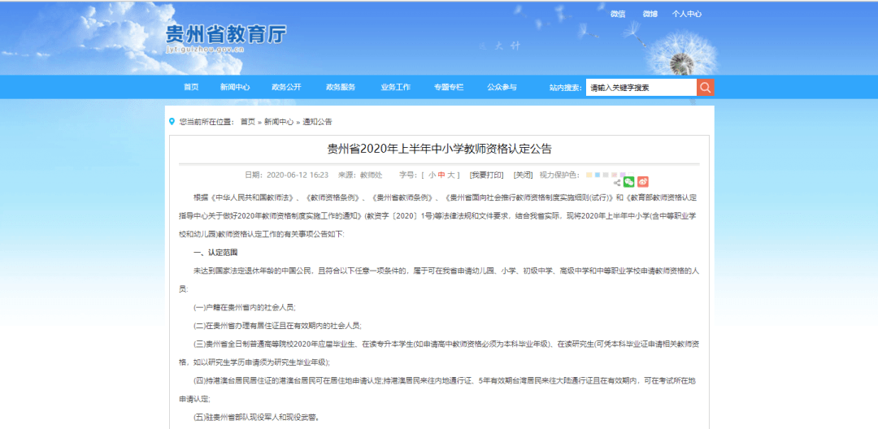878x429 pixels.
Task: Click the location pin icon in breadcrumb
Action: (x=172, y=121)
